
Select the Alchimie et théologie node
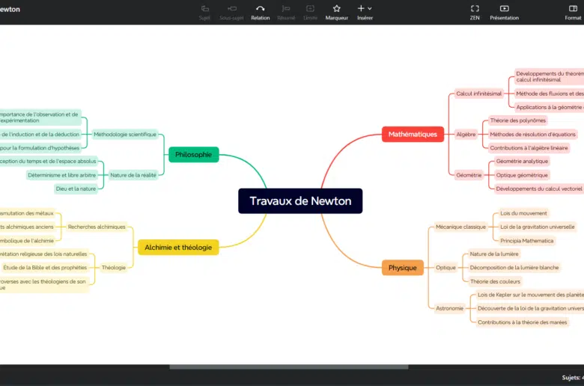178,247
